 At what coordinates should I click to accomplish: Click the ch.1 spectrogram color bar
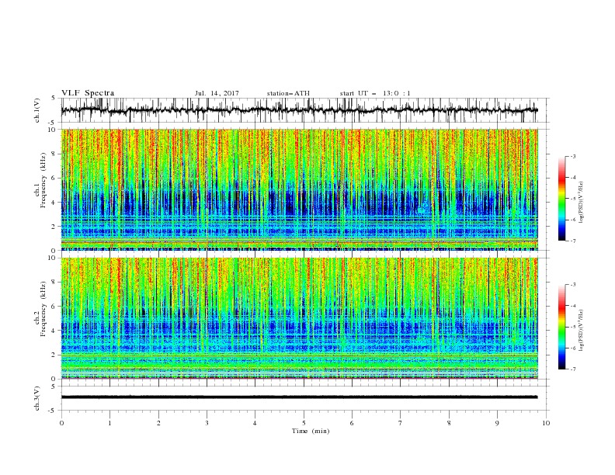[561, 199]
